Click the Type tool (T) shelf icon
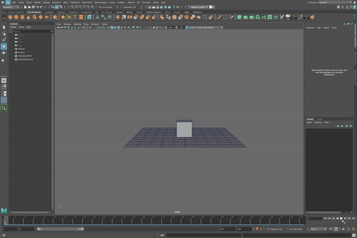Viewport: 357px width, 238px height. click(x=75, y=17)
